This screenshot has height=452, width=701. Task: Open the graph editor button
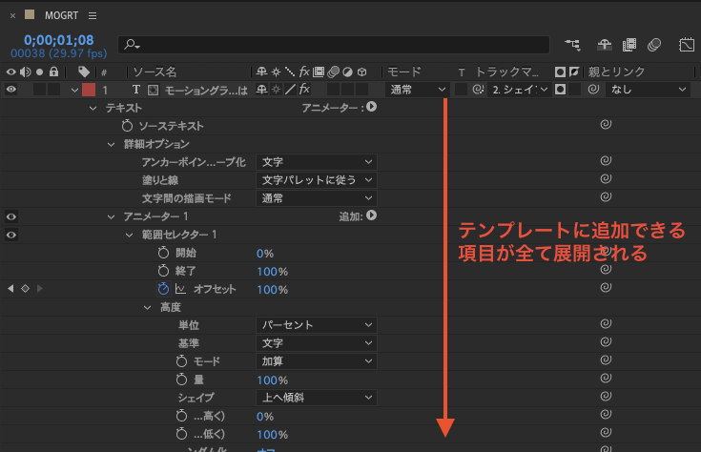click(687, 44)
